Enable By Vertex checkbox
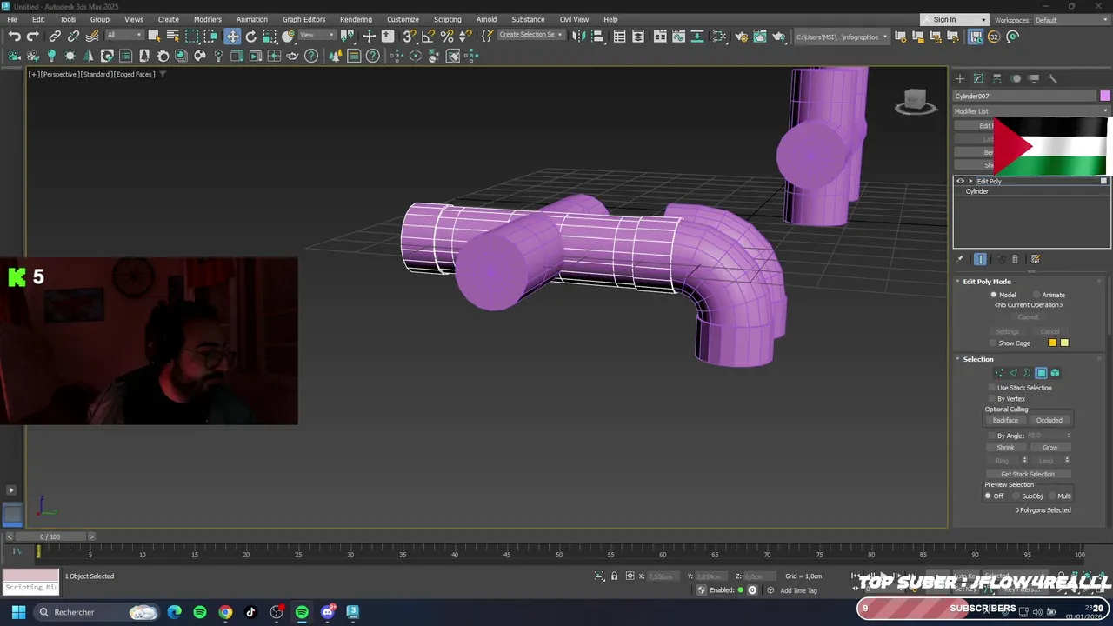This screenshot has width=1113, height=626. click(992, 398)
